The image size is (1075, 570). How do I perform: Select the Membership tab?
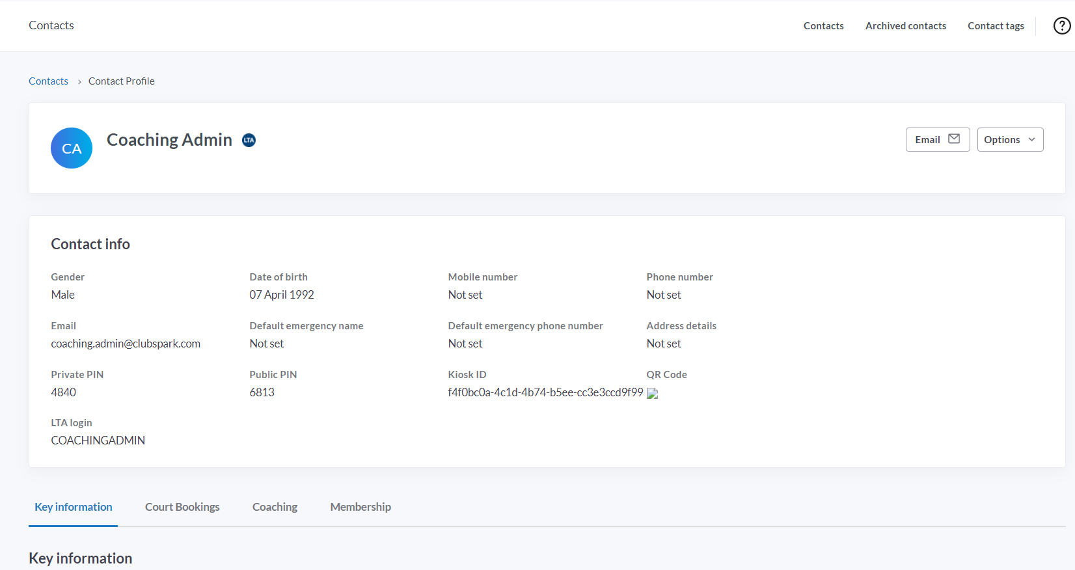tap(361, 507)
